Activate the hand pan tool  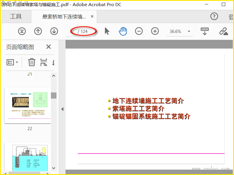tap(123, 31)
